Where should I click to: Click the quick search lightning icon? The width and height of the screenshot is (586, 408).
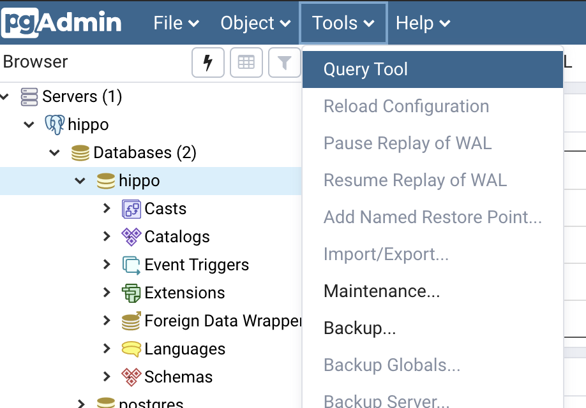click(207, 62)
